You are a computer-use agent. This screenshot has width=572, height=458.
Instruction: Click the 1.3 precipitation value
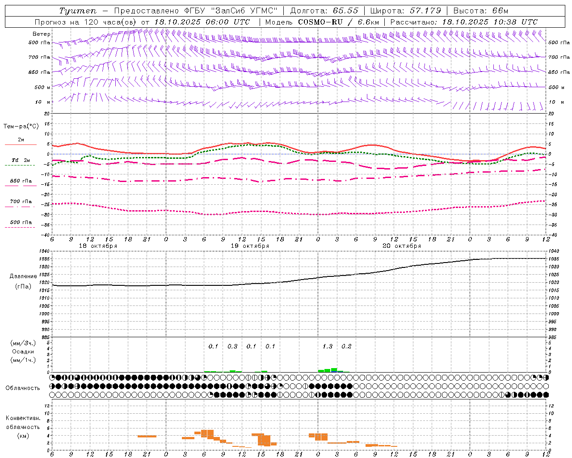(x=328, y=347)
